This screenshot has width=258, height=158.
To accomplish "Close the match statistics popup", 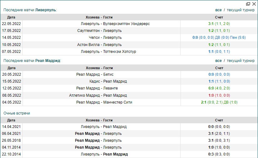I will (254, 4).
